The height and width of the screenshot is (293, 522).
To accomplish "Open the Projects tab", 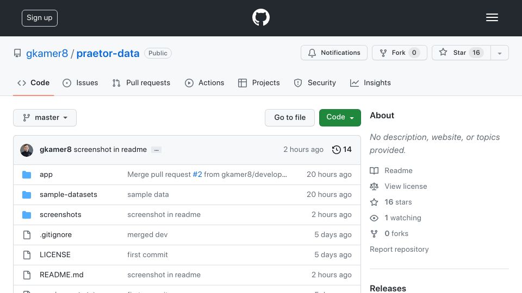I will [x=259, y=82].
